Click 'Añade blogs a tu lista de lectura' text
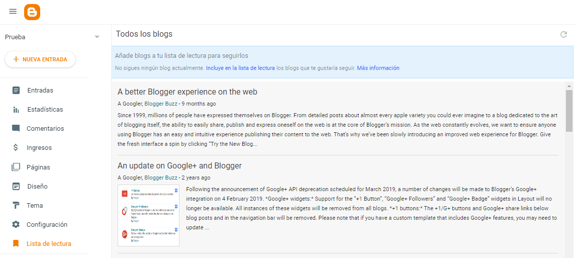Screen dimensions: 576x258 coord(181,56)
